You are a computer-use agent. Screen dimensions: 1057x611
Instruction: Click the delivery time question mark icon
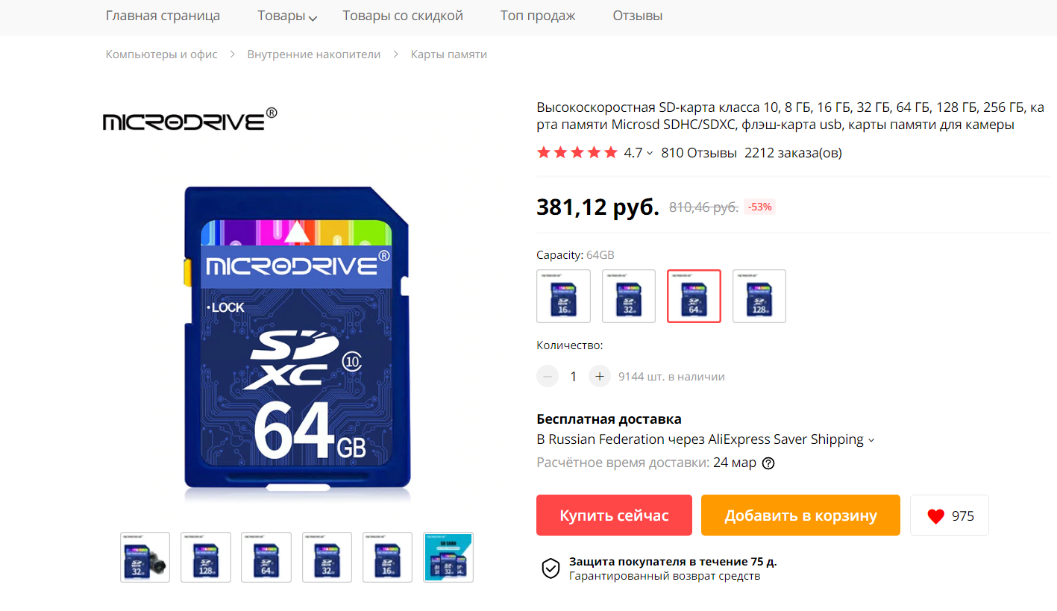tap(768, 463)
